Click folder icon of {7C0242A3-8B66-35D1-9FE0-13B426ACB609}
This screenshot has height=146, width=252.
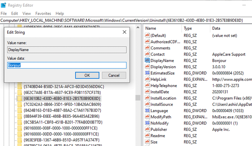pyautogui.click(x=19, y=104)
